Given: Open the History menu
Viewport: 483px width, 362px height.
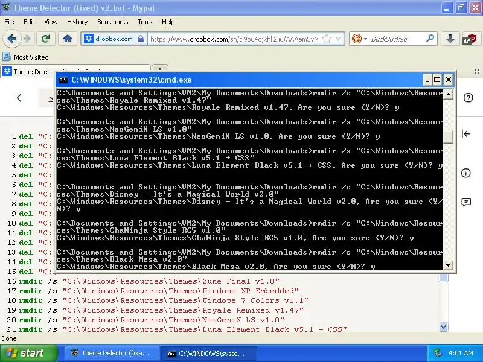Looking at the screenshot, I should click(x=77, y=22).
